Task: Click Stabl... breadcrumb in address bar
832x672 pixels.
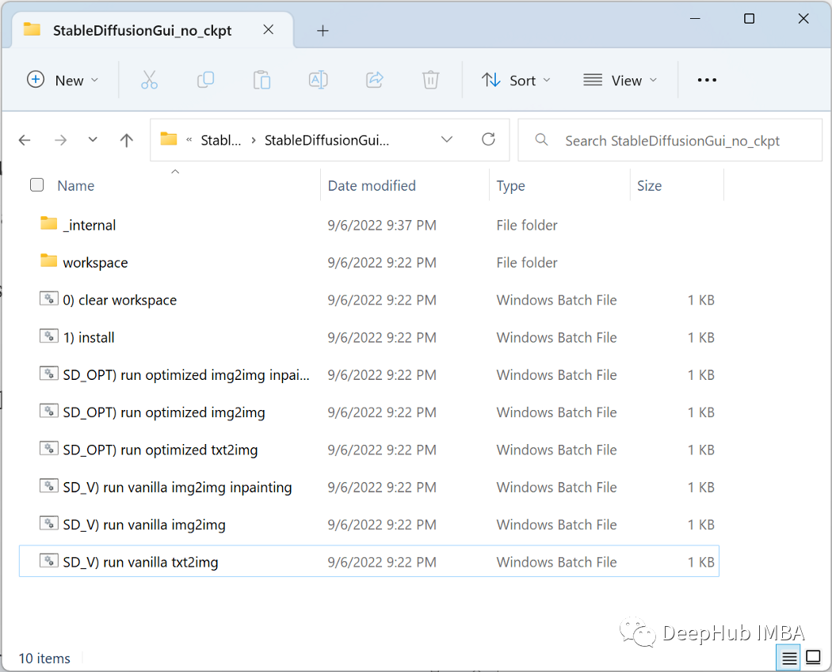Action: click(x=221, y=140)
